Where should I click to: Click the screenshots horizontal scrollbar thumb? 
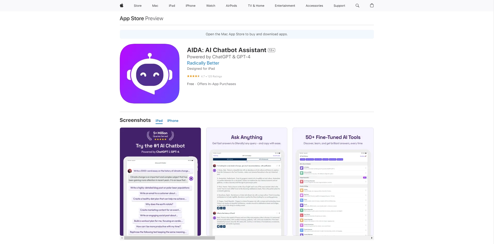tap(170, 238)
